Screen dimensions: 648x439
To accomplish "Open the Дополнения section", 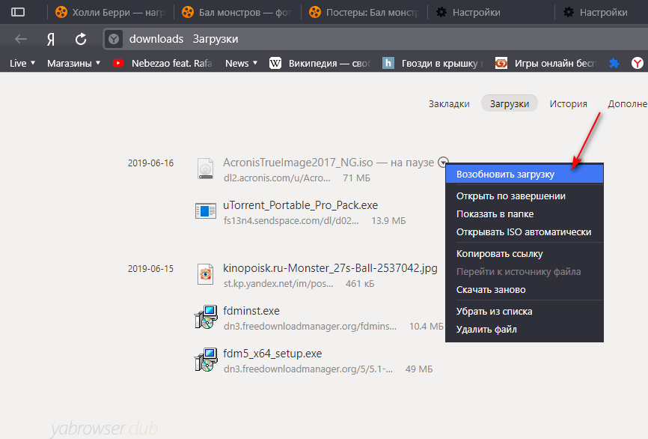I will pos(627,104).
